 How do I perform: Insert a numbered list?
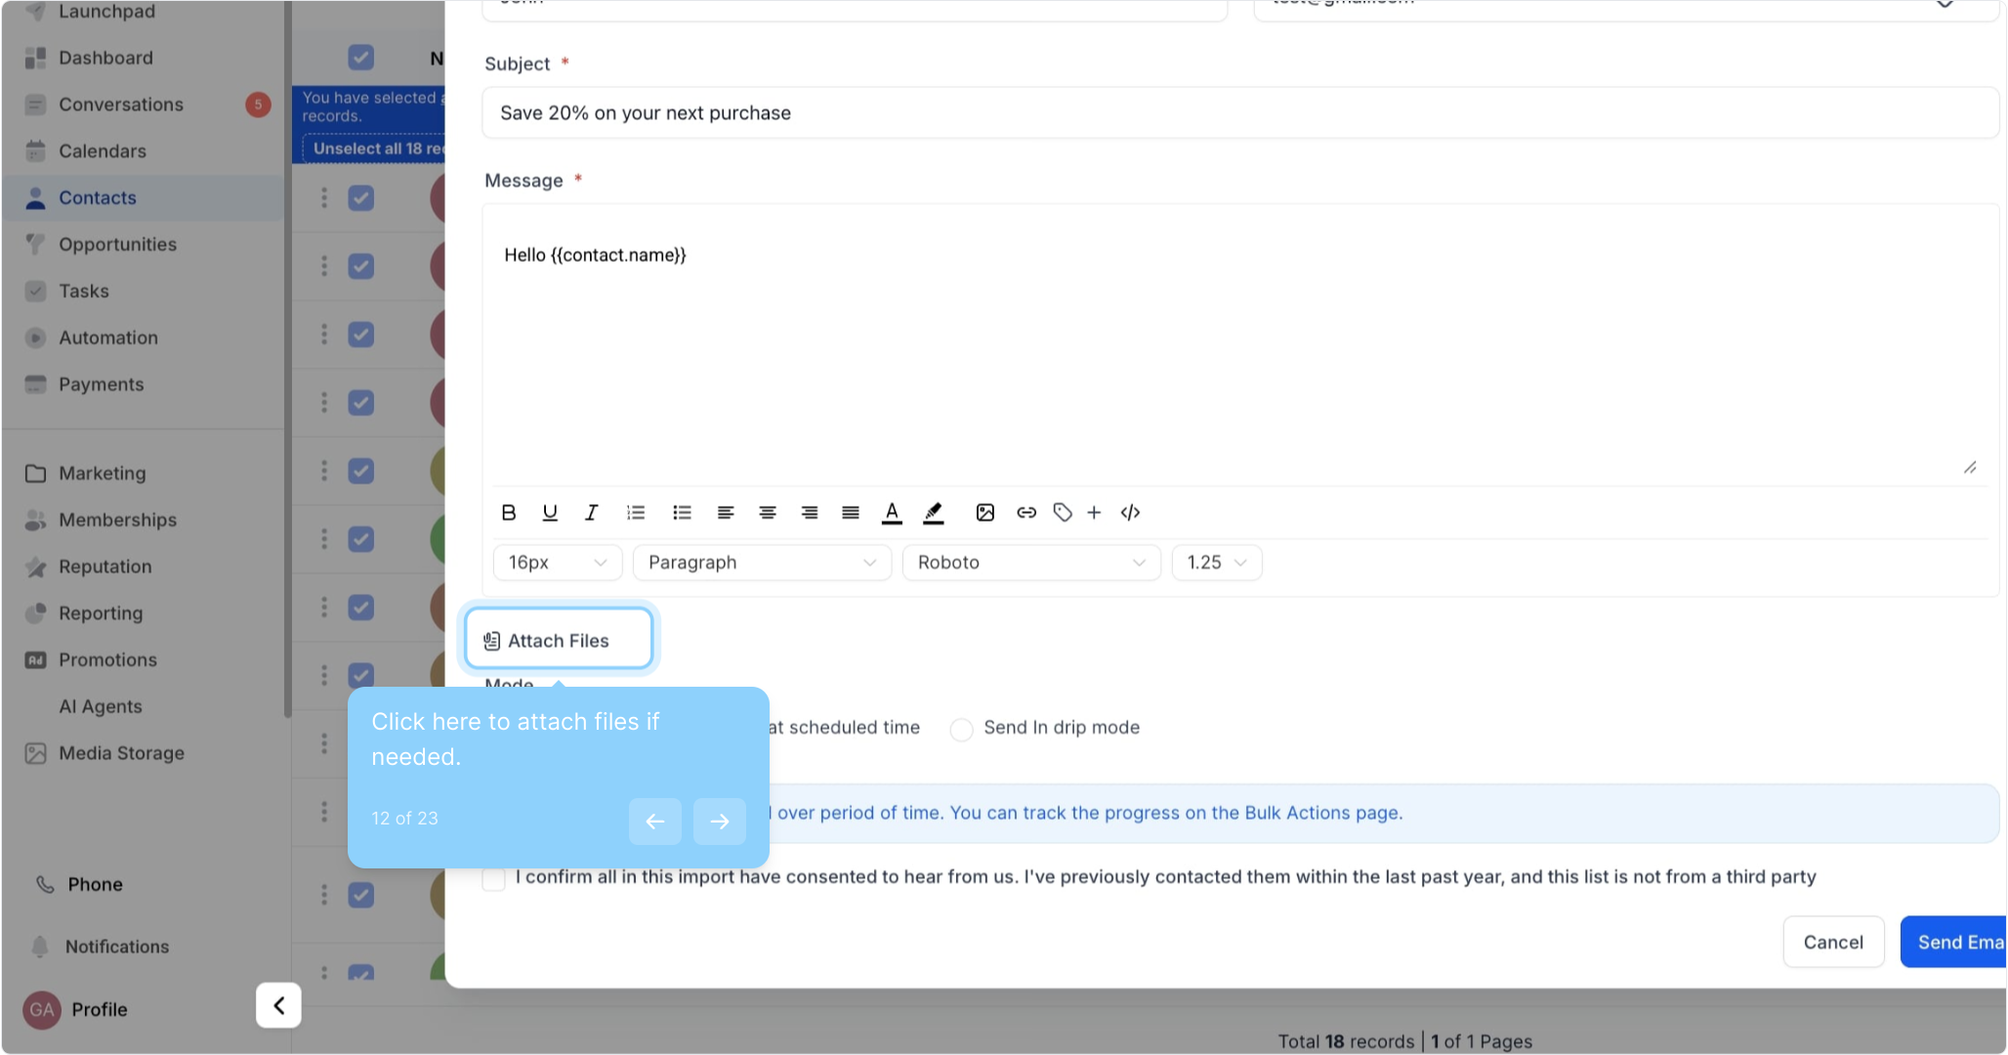pos(636,513)
